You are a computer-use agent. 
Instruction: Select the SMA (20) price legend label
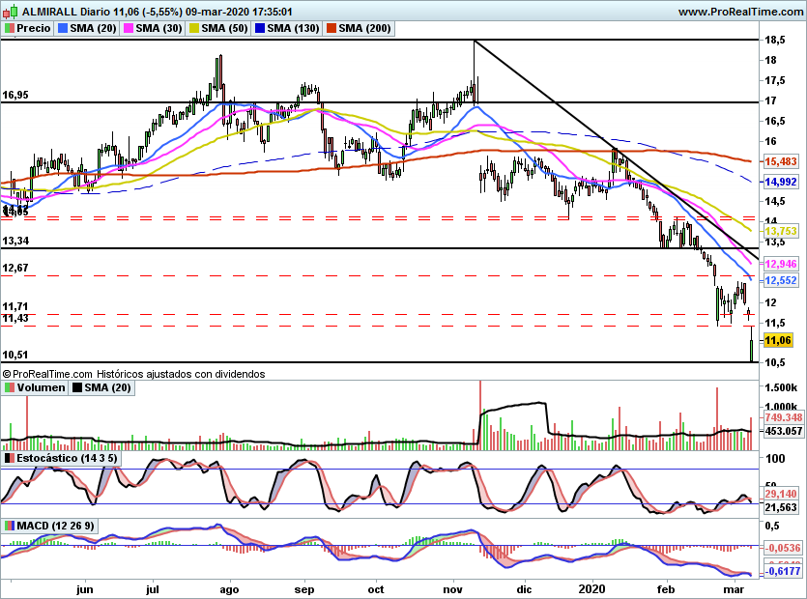pyautogui.click(x=94, y=29)
